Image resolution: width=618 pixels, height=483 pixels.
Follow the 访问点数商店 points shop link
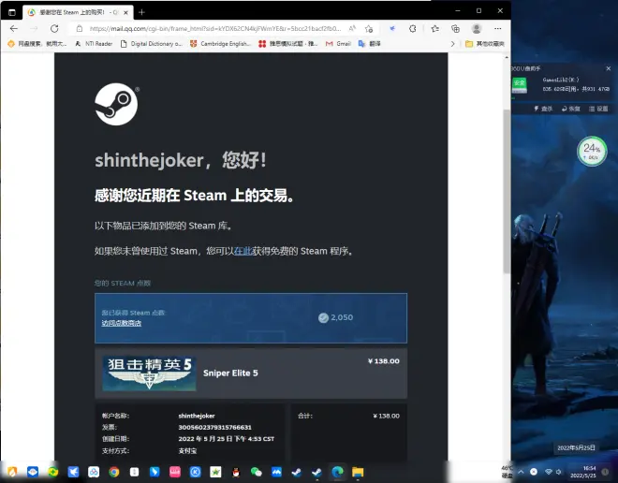coord(122,323)
